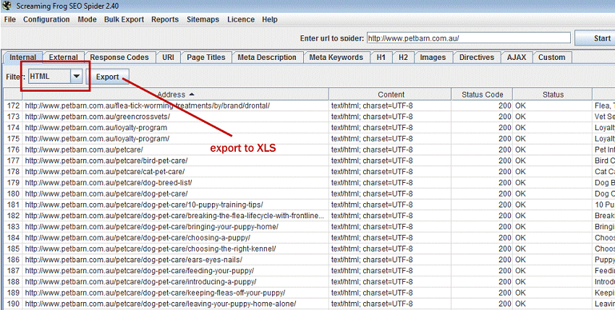Click the HTML filter combo box value

[x=50, y=77]
